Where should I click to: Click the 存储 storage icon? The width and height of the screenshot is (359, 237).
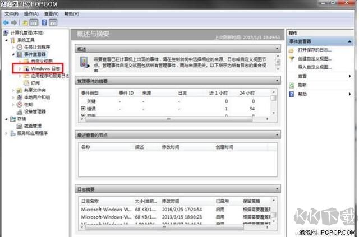pyautogui.click(x=13, y=119)
